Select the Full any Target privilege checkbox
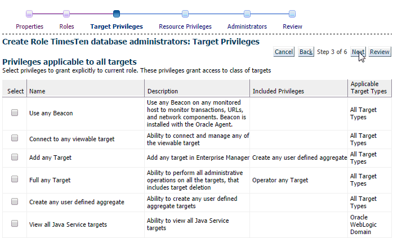The image size is (393, 238). click(x=15, y=179)
